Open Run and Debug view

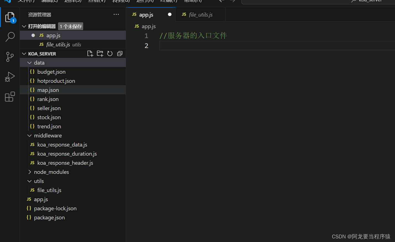(10, 77)
